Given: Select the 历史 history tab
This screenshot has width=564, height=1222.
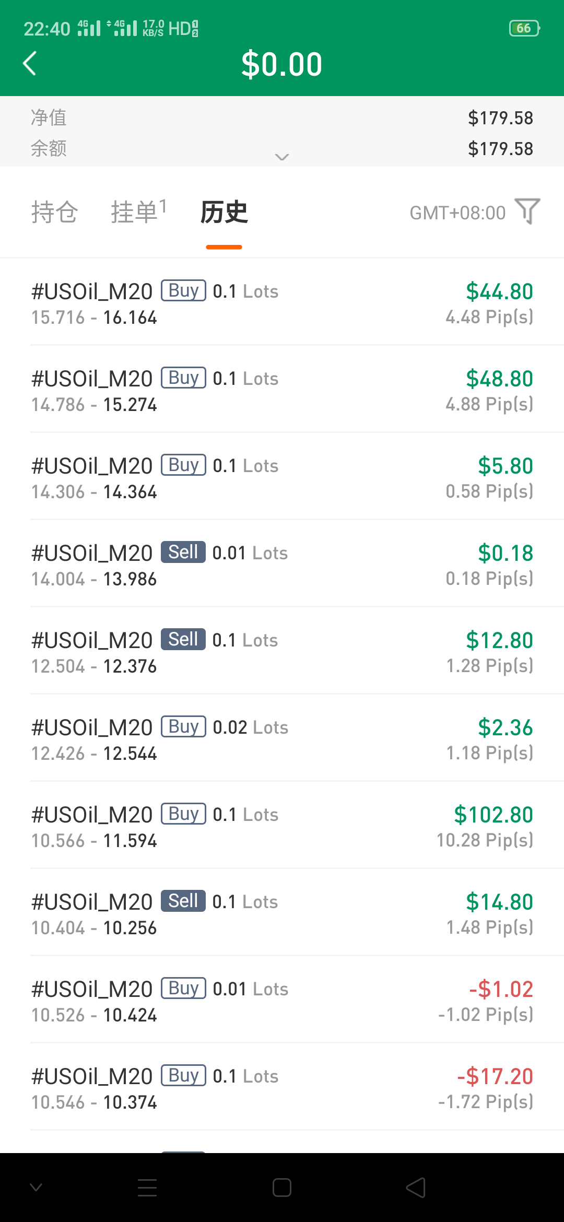Looking at the screenshot, I should (224, 212).
